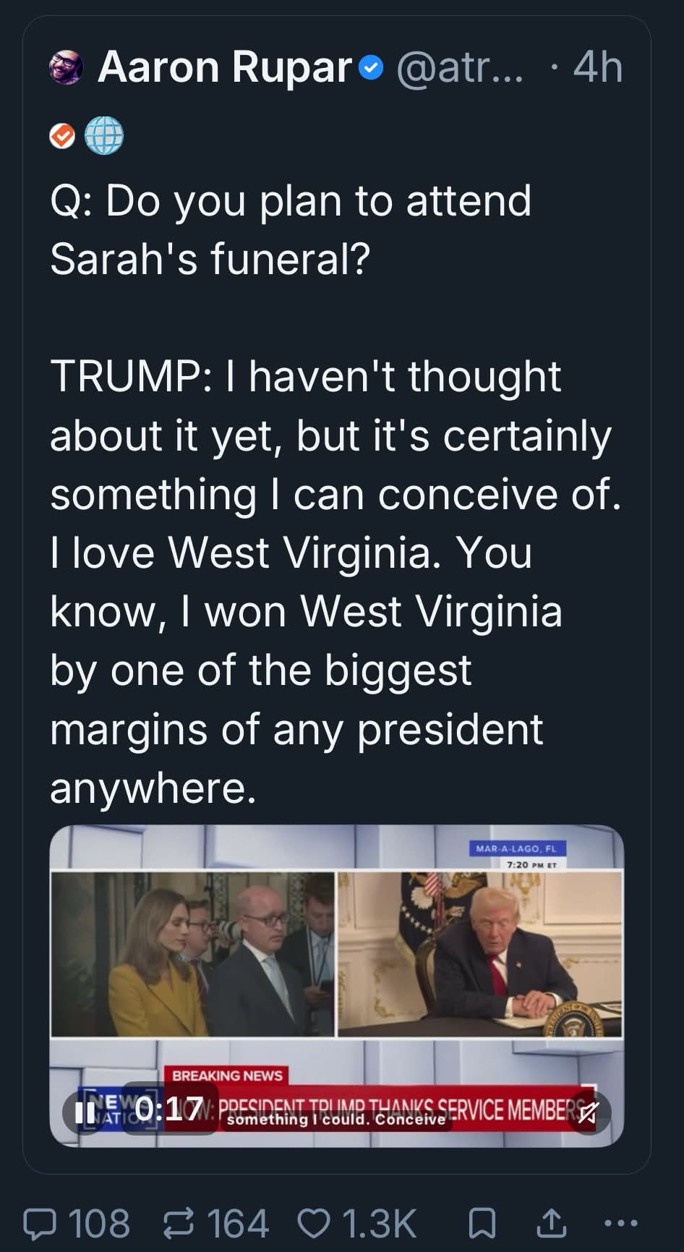This screenshot has height=1252, width=684.
Task: Repost the tweet with retweet icon
Action: [x=177, y=1224]
